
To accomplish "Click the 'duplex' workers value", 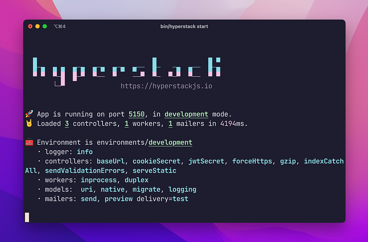I will pyautogui.click(x=137, y=180).
